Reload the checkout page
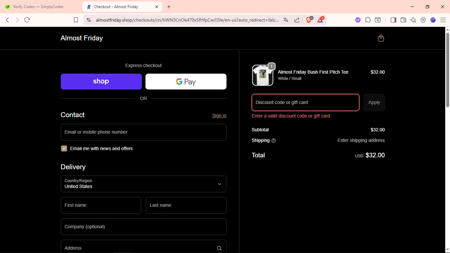The width and height of the screenshot is (450, 253). coord(27,20)
